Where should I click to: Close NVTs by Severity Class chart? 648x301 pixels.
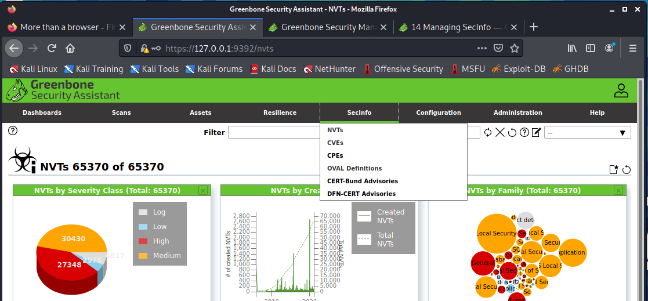(202, 190)
